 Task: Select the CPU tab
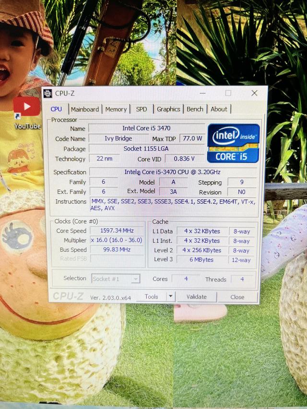pos(56,109)
